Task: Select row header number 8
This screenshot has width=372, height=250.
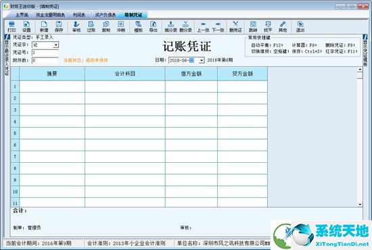Action: coord(15,168)
